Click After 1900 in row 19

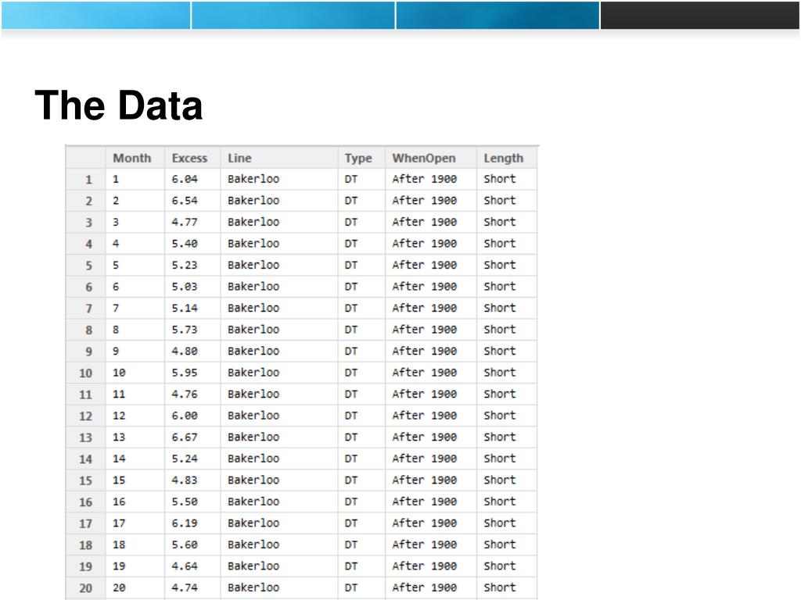click(425, 566)
